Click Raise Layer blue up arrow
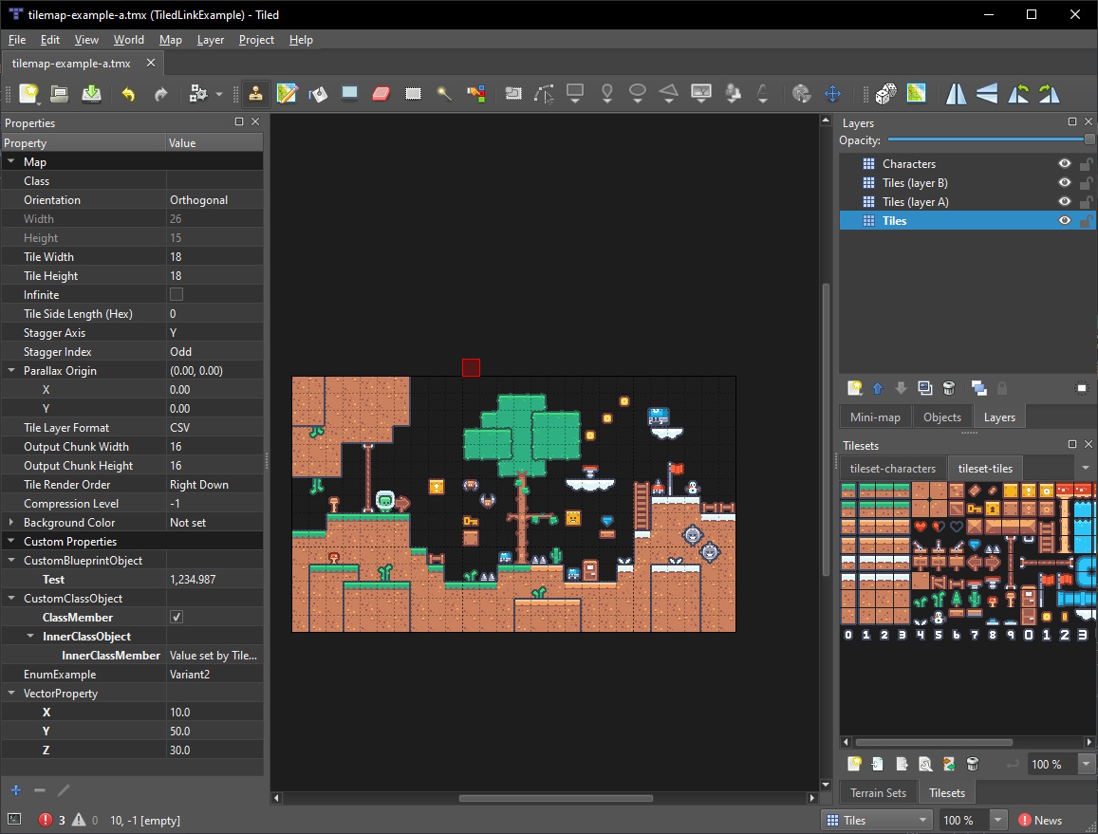1098x834 pixels. 878,388
